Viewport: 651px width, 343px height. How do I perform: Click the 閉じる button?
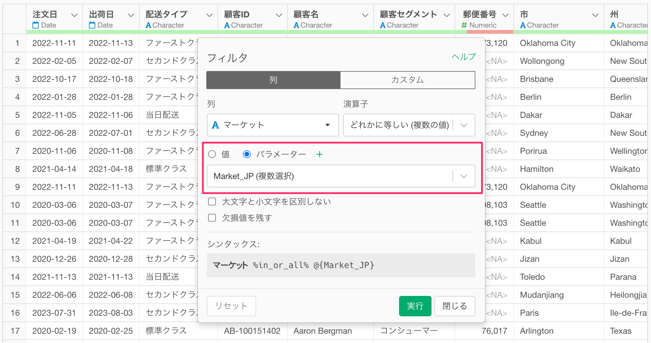click(x=455, y=306)
